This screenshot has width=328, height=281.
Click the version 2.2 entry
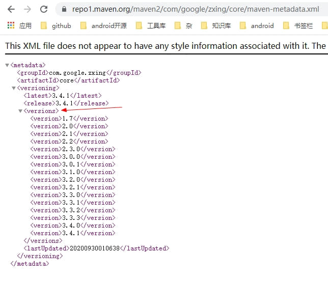tap(69, 142)
